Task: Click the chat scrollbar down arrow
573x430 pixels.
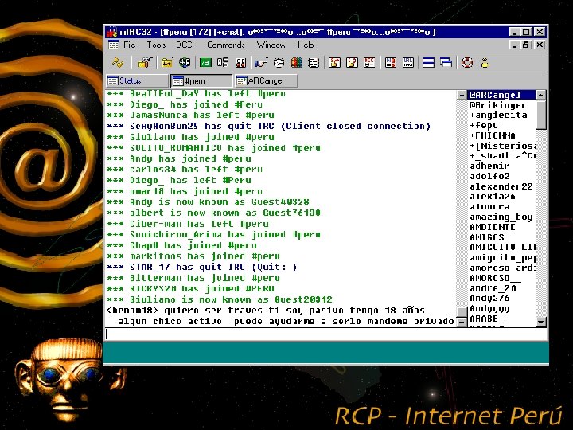Action: click(x=462, y=322)
